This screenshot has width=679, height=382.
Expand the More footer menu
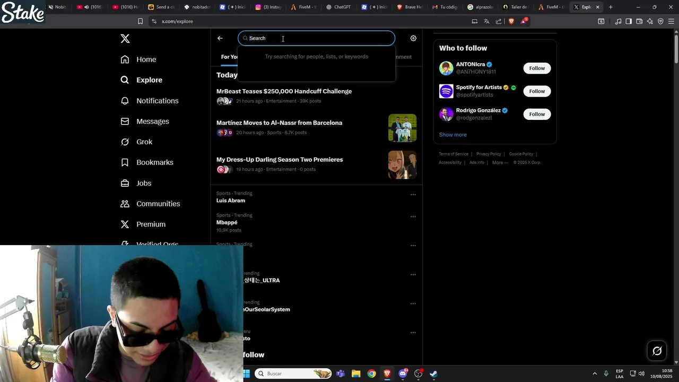[x=500, y=162]
